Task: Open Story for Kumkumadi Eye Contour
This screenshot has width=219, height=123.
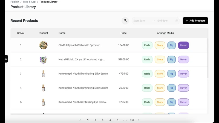Action: coord(160,102)
